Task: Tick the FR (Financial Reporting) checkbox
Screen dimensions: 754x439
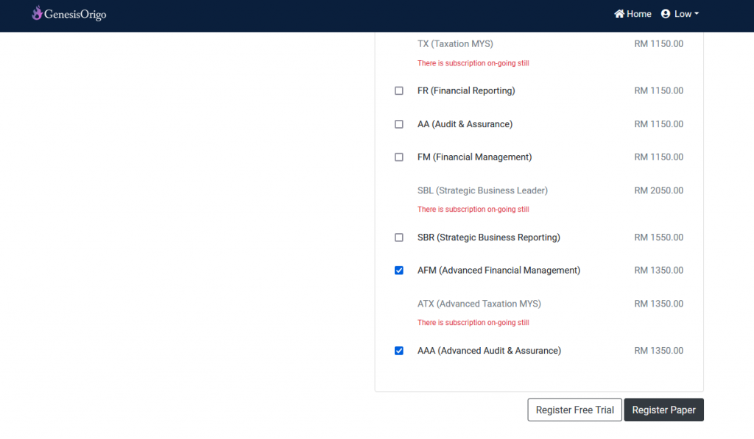Action: (x=398, y=90)
